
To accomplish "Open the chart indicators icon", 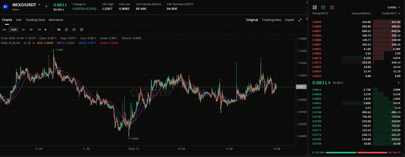I will tap(66, 30).
